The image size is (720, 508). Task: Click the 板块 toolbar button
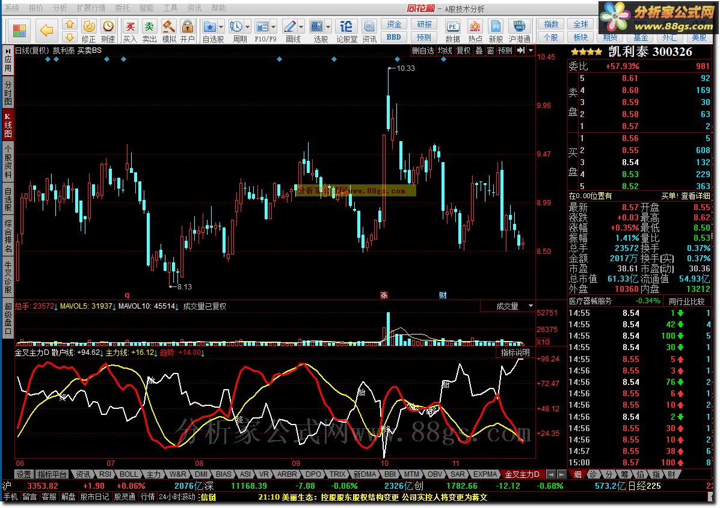coord(581,37)
